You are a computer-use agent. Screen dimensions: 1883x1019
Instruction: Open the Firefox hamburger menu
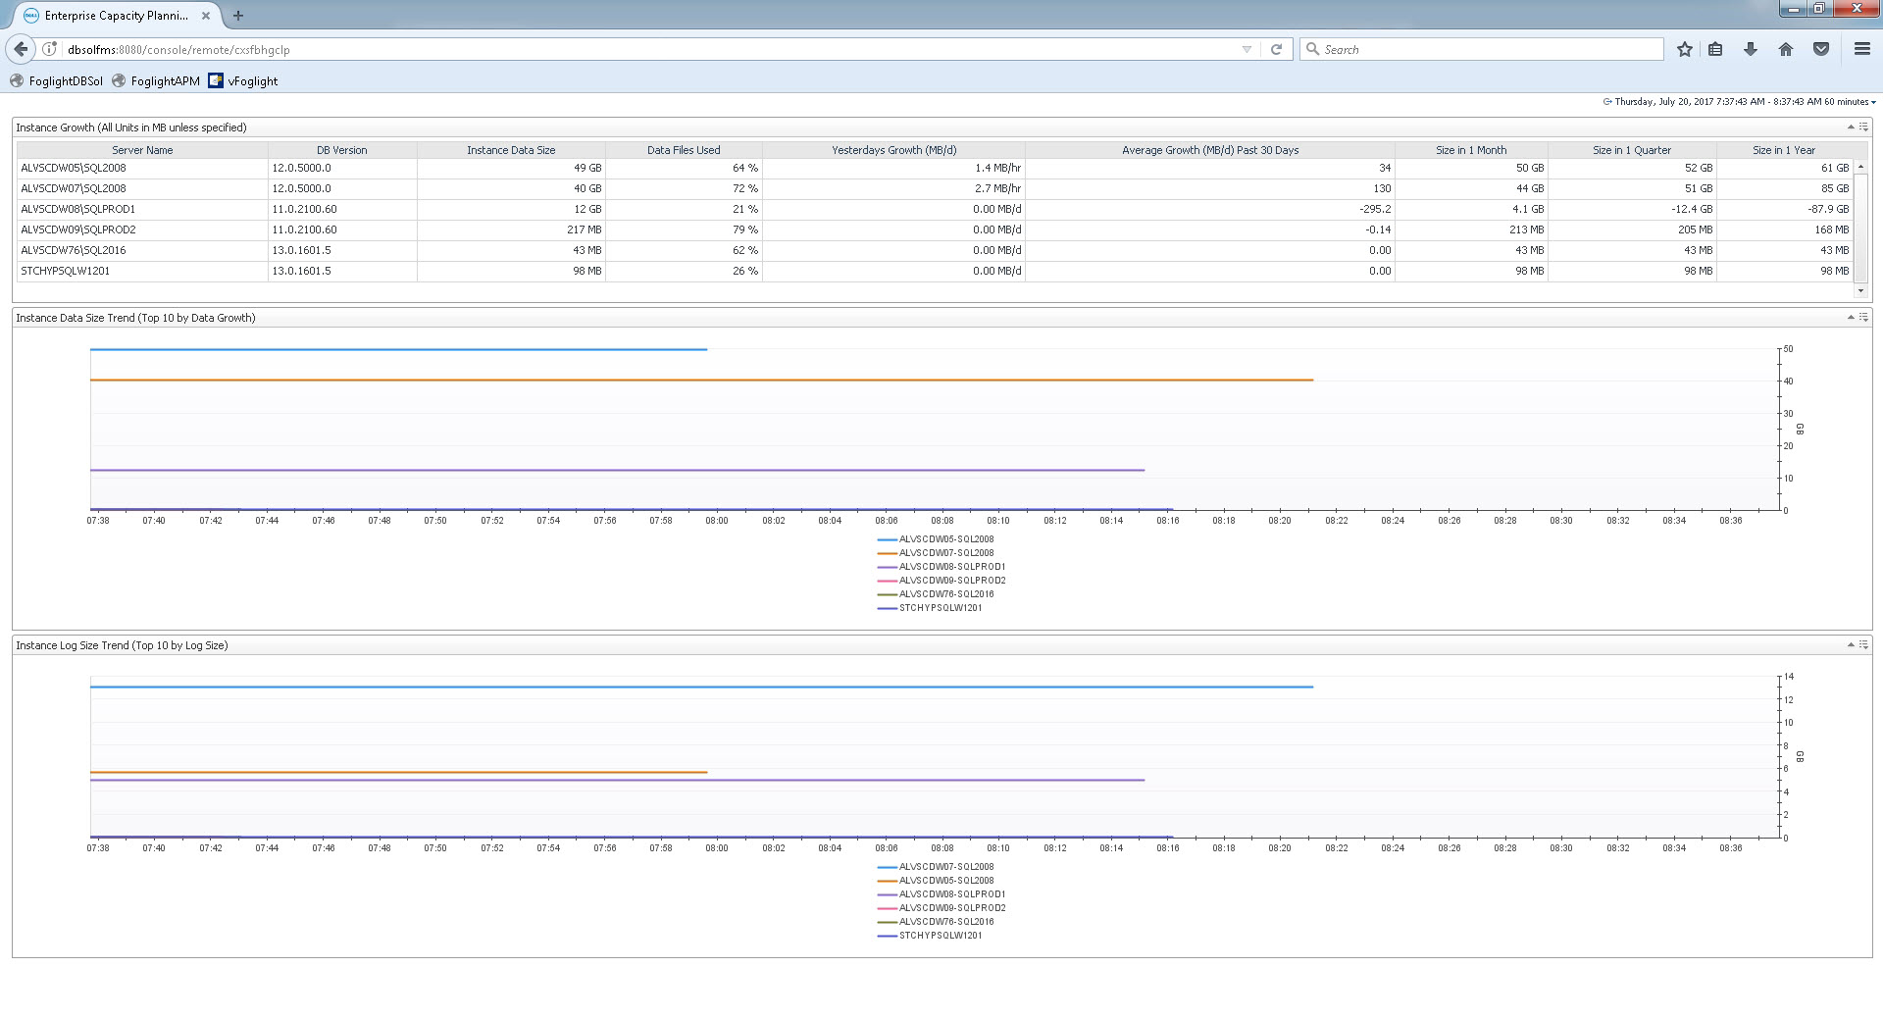(x=1861, y=49)
